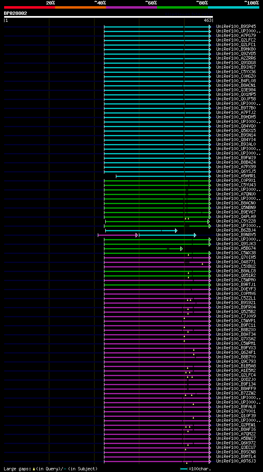The width and height of the screenshot is (263, 472).
Task: Open the UniRef100_A5AMR1 label
Action: click(236, 176)
